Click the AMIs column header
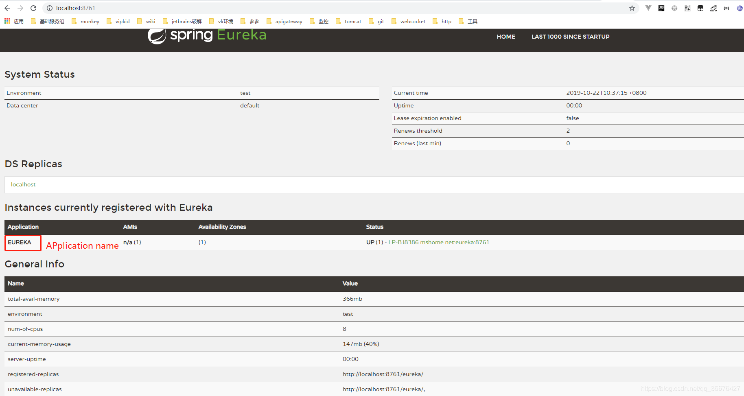Viewport: 744px width, 396px height. [130, 227]
